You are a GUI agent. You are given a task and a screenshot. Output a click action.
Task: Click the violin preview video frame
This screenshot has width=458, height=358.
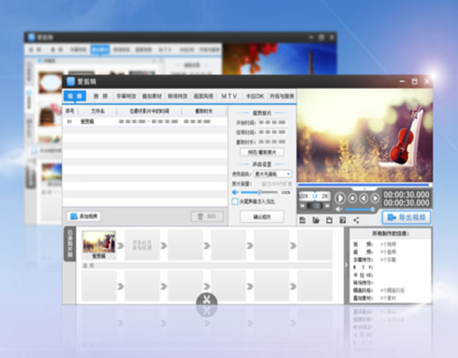365,136
